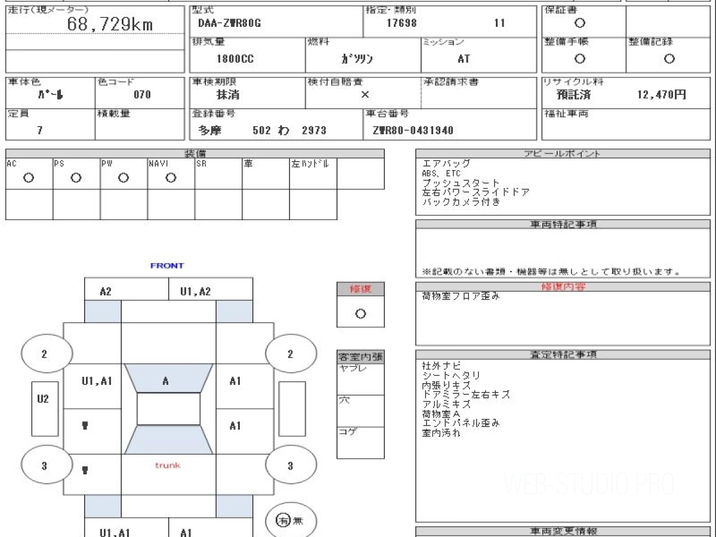Select the 左右パワースライドドア line

476,193
